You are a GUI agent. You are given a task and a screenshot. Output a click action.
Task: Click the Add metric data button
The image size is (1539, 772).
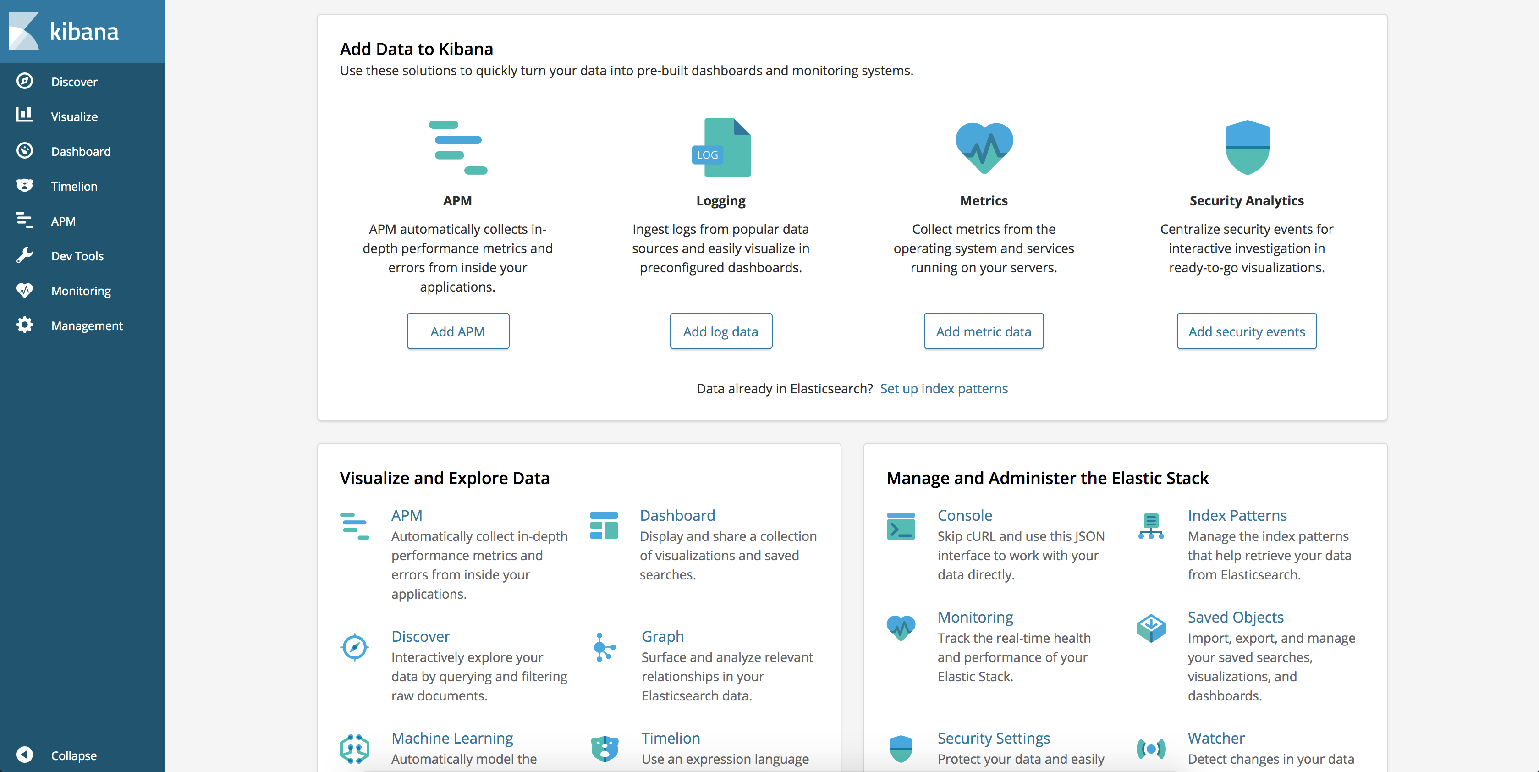(984, 331)
